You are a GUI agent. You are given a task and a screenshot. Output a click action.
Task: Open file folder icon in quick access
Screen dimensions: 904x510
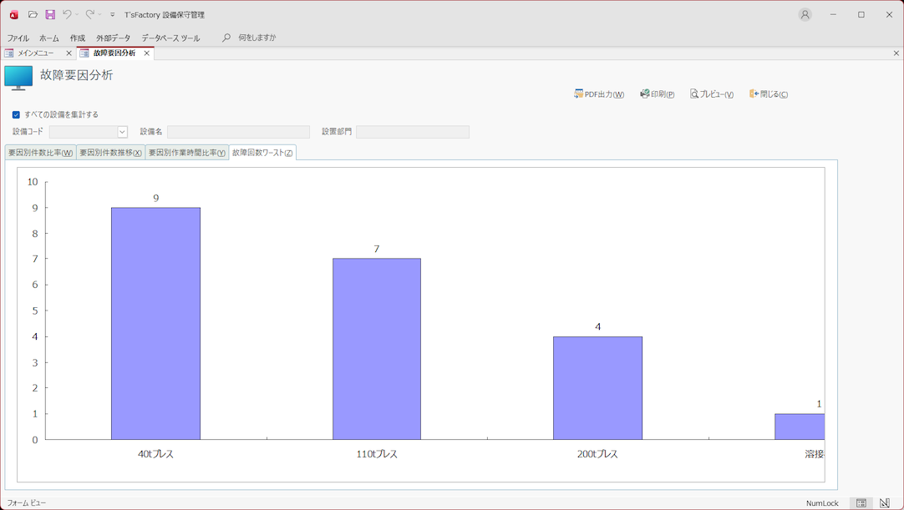[x=33, y=14]
